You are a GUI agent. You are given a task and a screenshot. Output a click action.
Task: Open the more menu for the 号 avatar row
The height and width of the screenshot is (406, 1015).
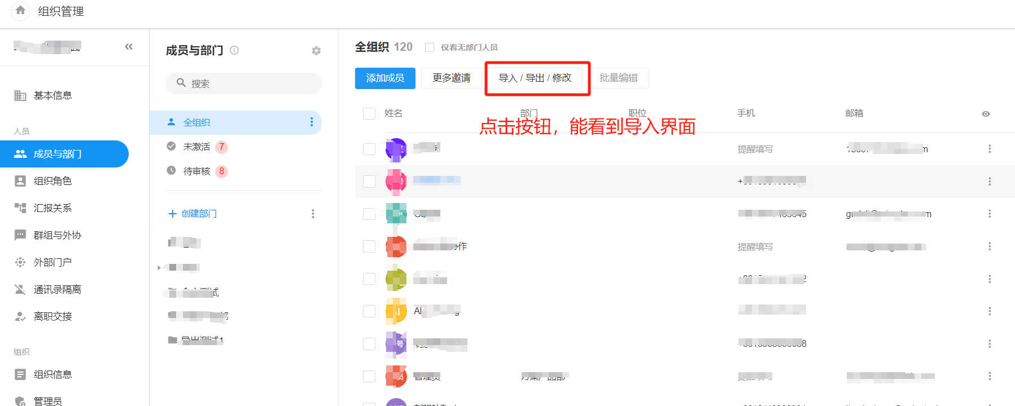click(990, 344)
